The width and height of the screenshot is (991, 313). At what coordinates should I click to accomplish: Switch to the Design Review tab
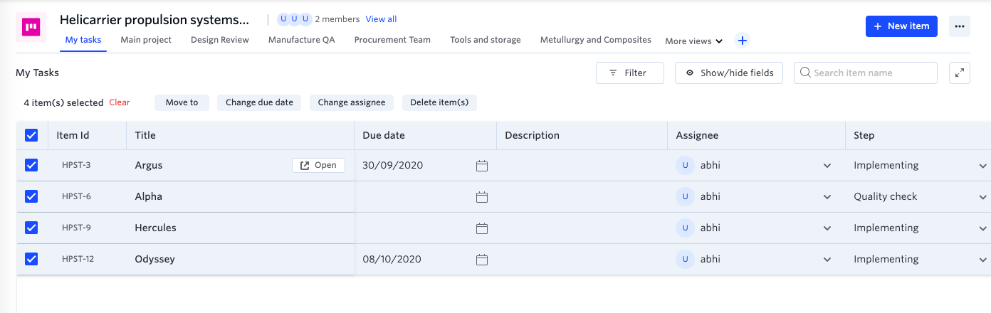[x=220, y=40]
